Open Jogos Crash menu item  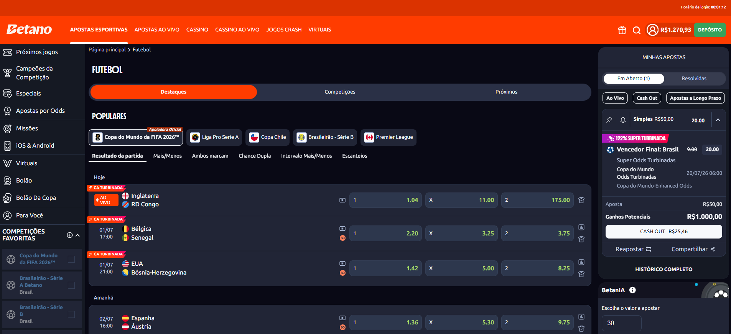(x=284, y=30)
